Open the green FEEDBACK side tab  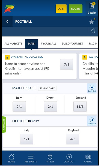click(4, 125)
